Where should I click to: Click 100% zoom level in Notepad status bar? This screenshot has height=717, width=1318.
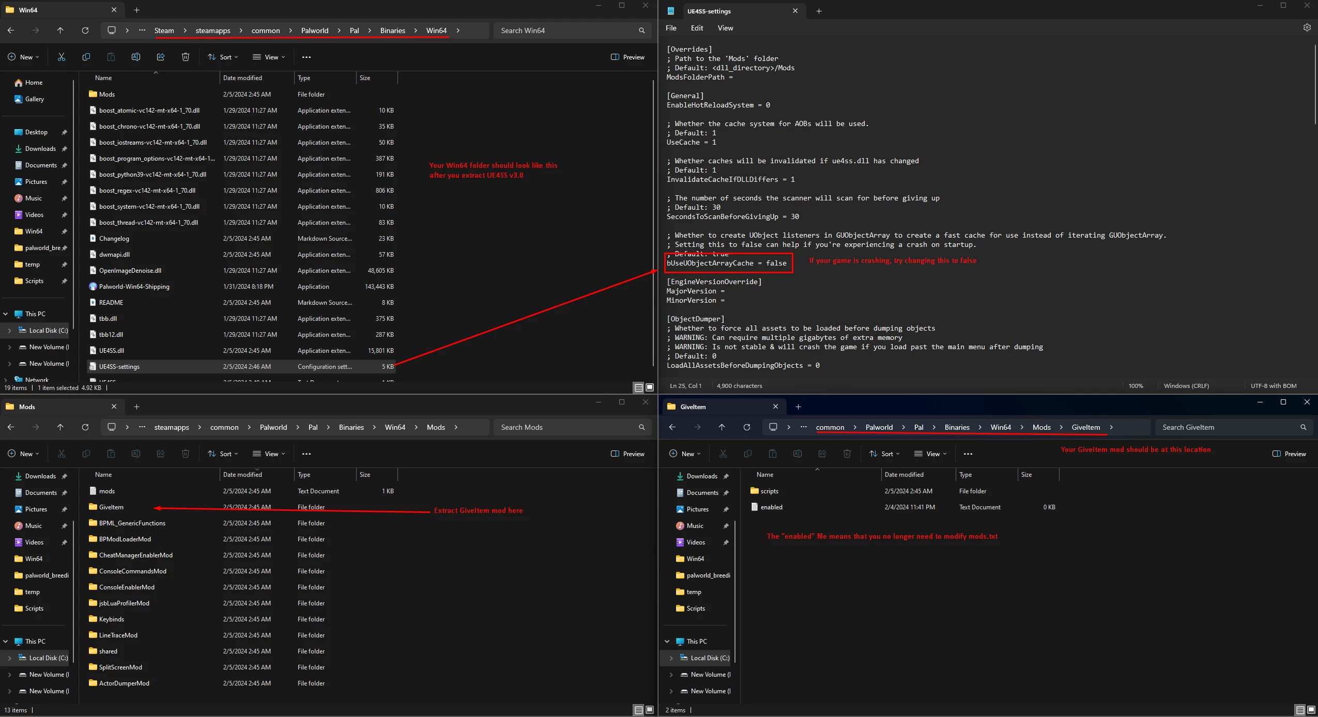pos(1136,386)
